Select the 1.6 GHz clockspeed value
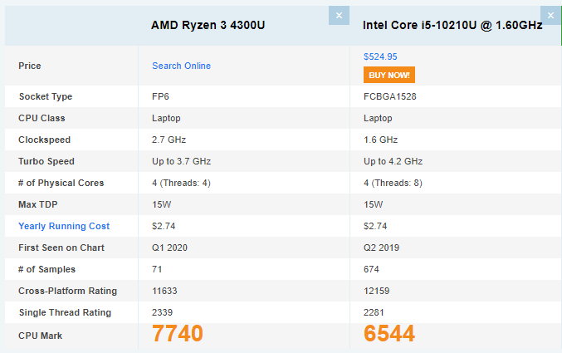This screenshot has height=353, width=562. coord(381,140)
